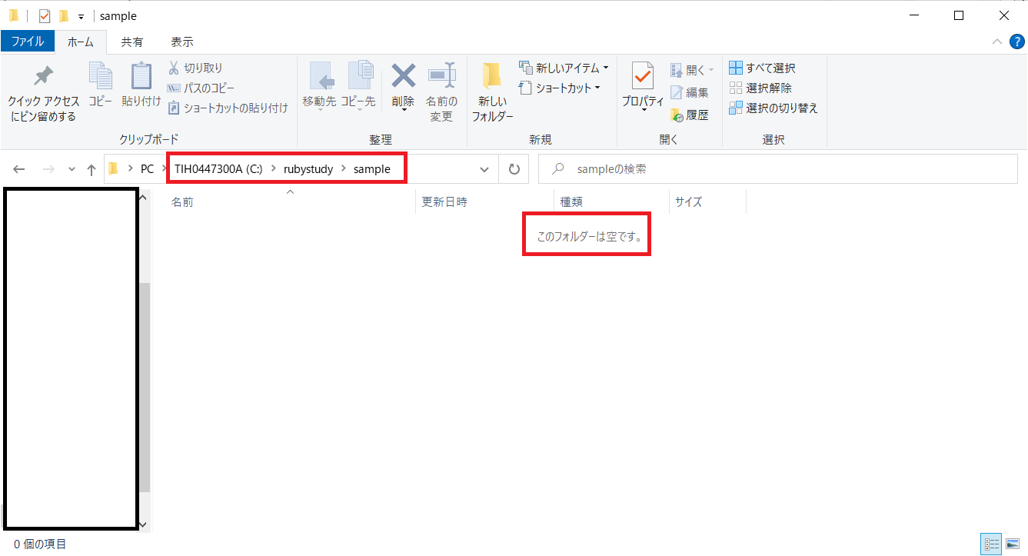Open the ファイル menu tab

coord(28,42)
